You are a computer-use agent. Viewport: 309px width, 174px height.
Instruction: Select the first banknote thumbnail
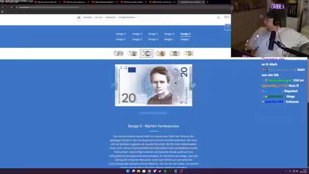click(118, 54)
